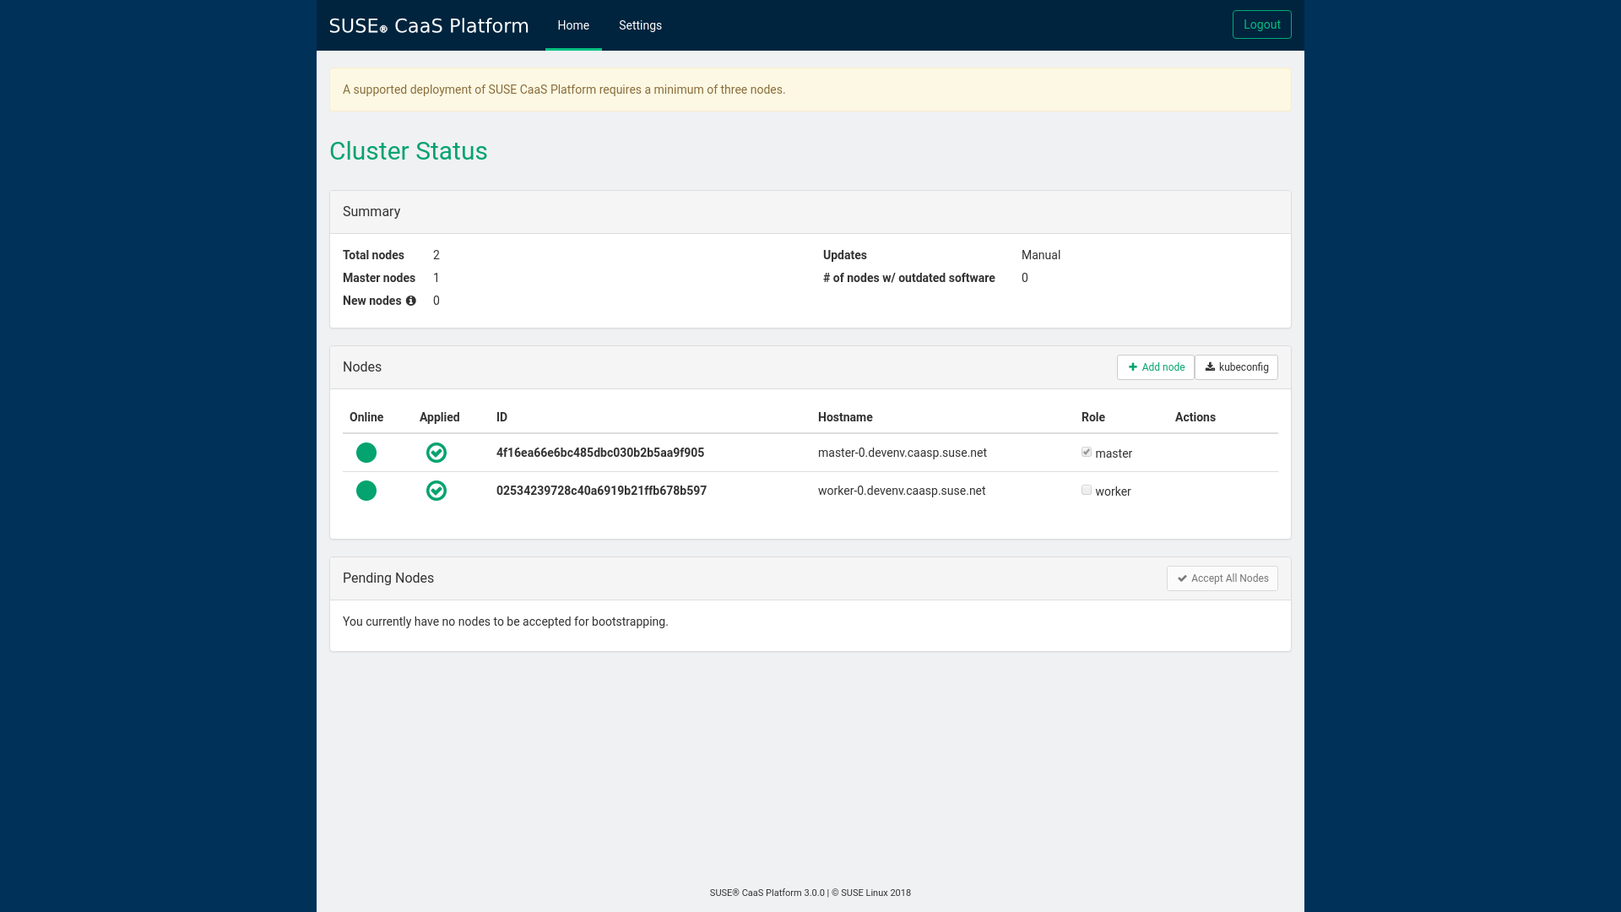The image size is (1621, 912).
Task: Click the plus icon on Add node
Action: coord(1133,367)
